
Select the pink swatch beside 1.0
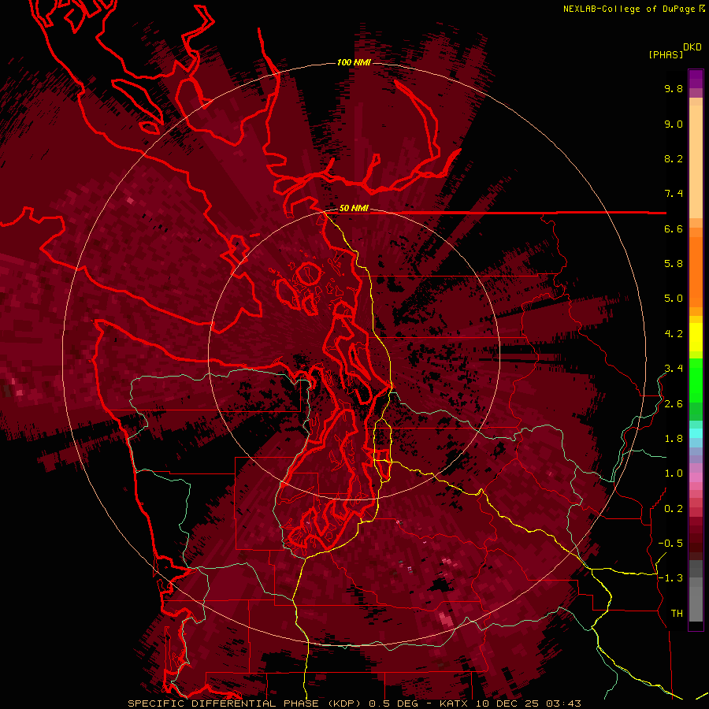(x=696, y=477)
